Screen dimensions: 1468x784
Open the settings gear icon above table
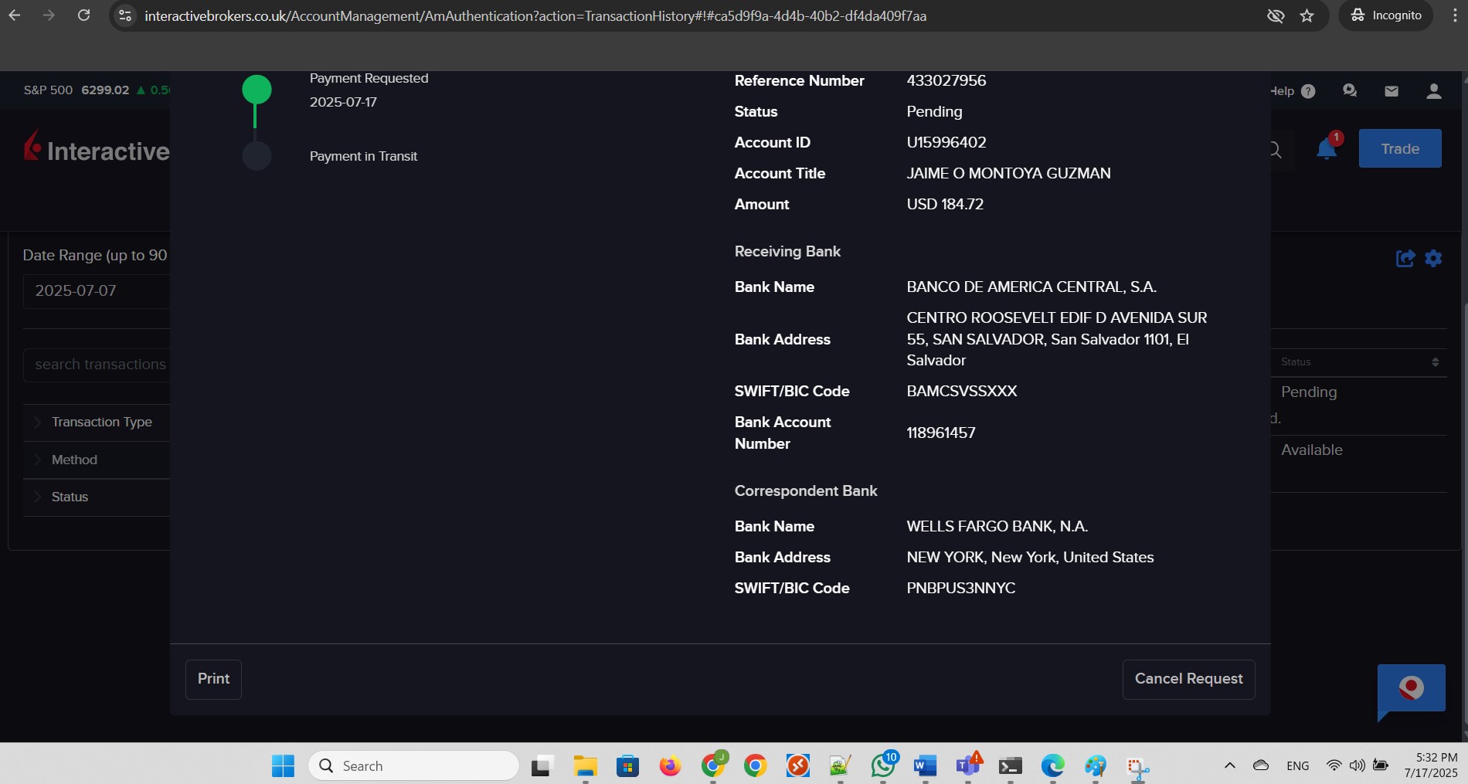[x=1433, y=258]
